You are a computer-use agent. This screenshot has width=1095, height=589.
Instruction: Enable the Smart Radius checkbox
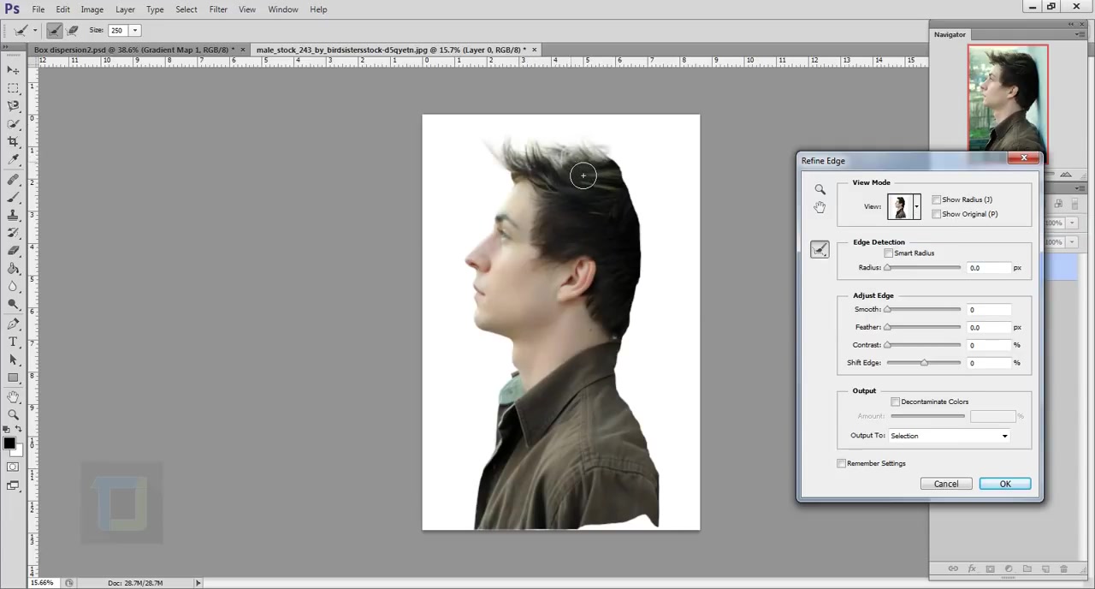[889, 253]
